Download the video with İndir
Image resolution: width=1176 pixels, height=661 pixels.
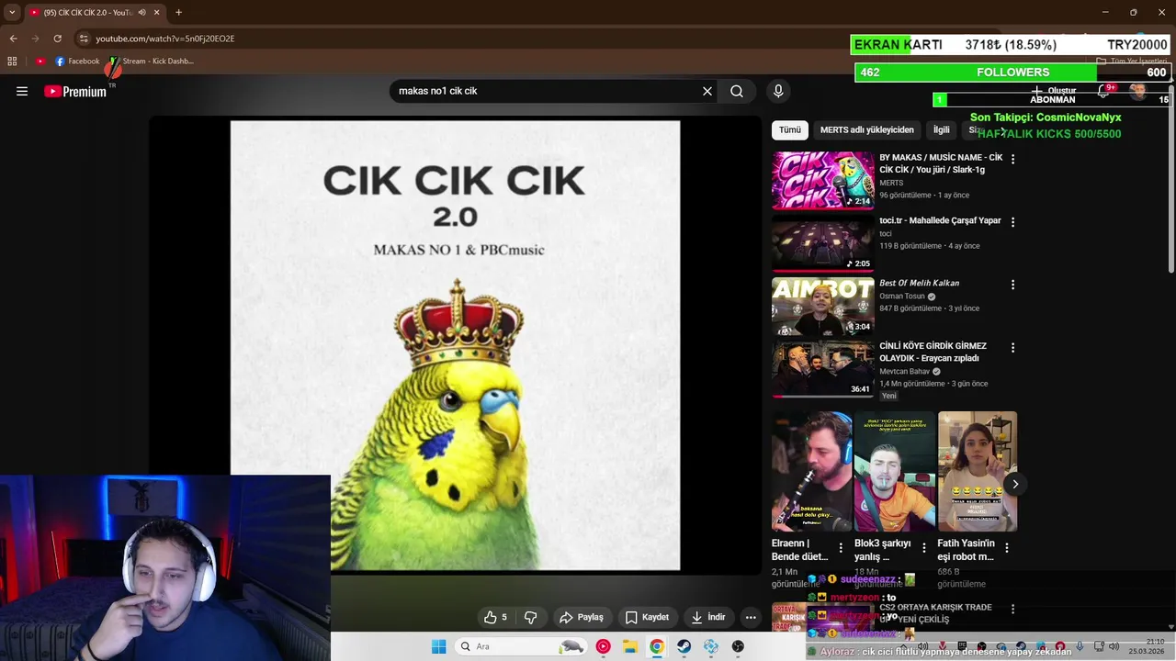pyautogui.click(x=709, y=617)
